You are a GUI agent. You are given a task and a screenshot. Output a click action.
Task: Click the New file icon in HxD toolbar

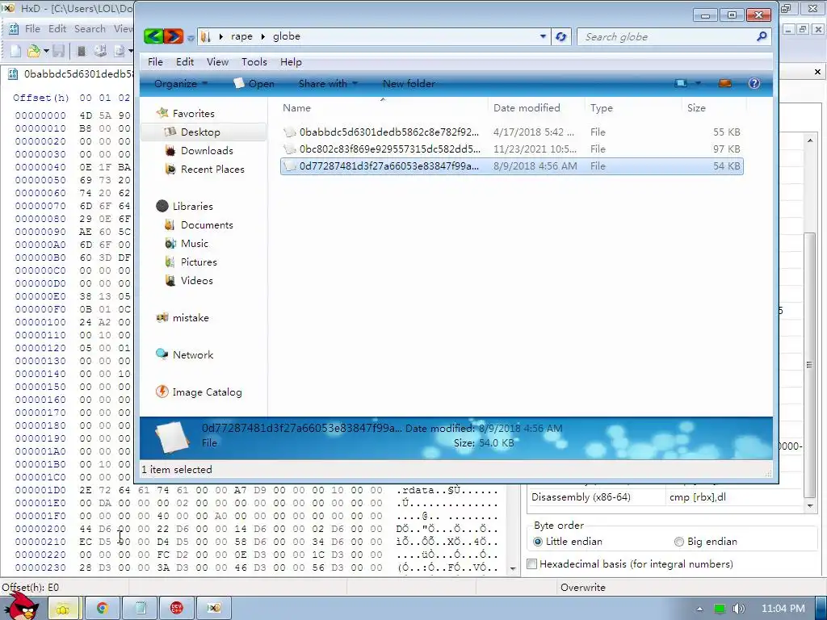point(16,51)
